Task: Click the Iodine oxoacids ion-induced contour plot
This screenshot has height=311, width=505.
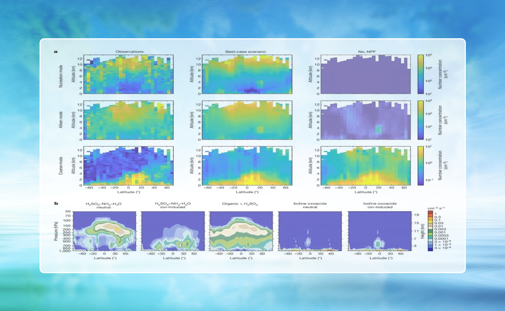Action: pos(379,231)
